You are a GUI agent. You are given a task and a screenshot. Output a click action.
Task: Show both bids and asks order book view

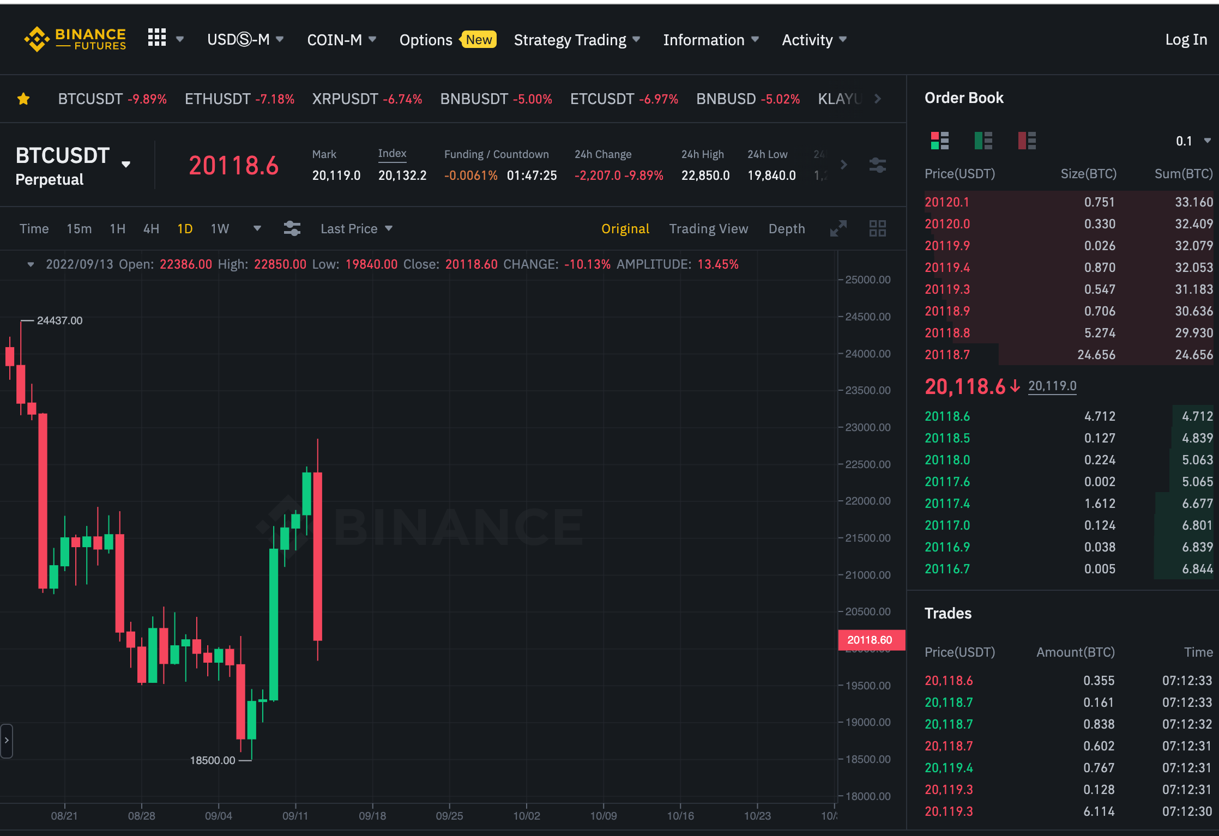pos(939,141)
